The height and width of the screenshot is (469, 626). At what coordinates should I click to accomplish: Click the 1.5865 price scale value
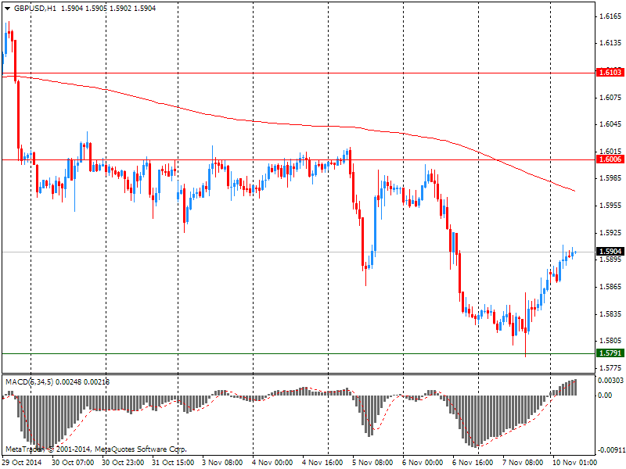(x=610, y=286)
